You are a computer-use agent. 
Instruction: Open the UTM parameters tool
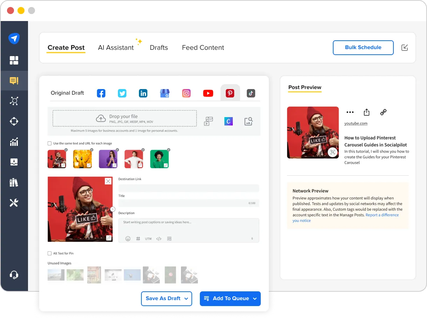(x=148, y=238)
